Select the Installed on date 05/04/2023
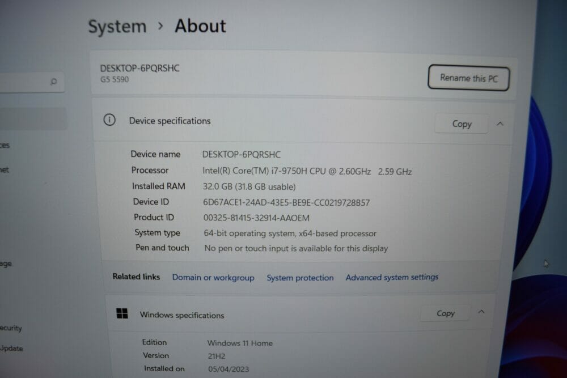Image resolution: width=567 pixels, height=378 pixels. pyautogui.click(x=229, y=369)
